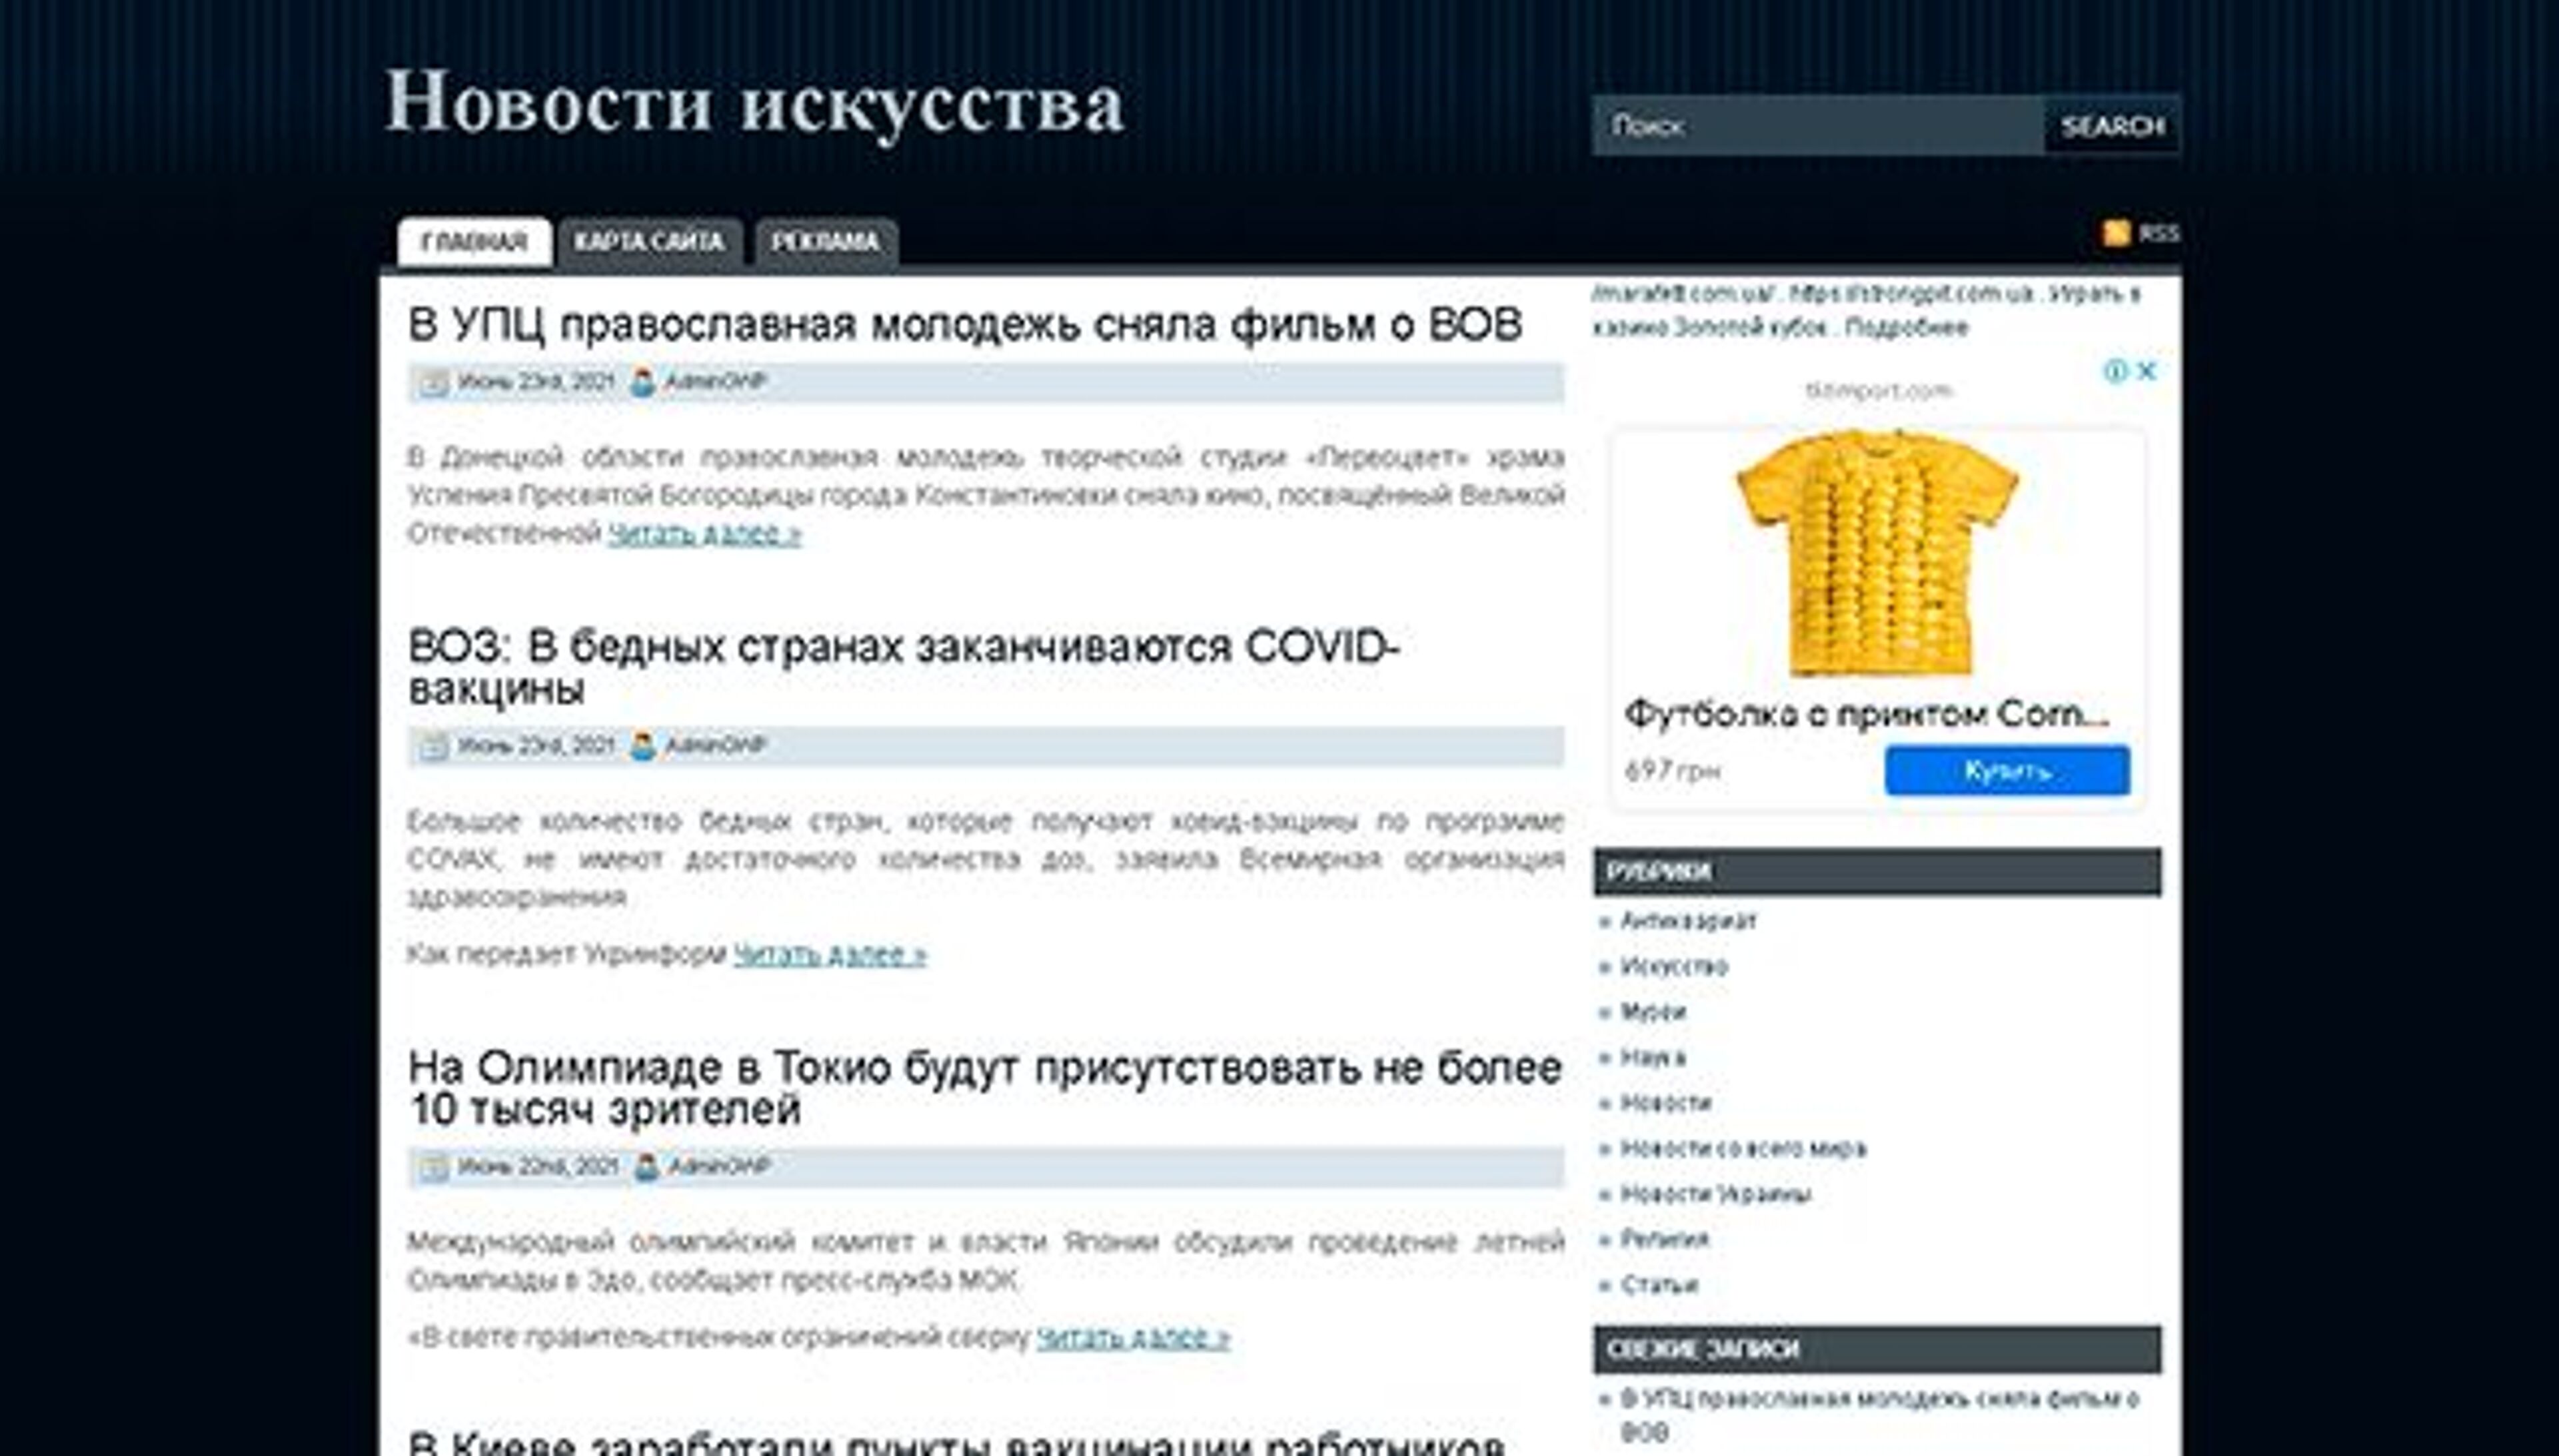Click the author avatar icon on the УПЦ article
The height and width of the screenshot is (1456, 2559).
click(x=641, y=380)
